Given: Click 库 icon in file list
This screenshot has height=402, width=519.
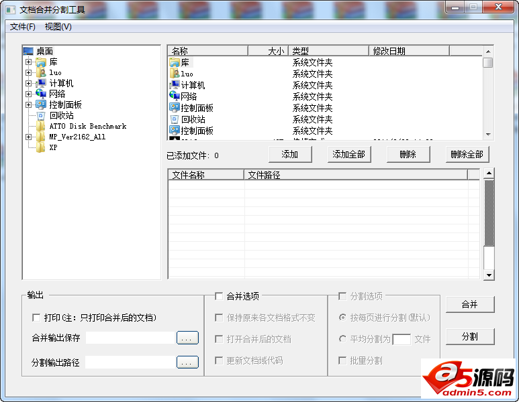Looking at the screenshot, I should click(x=175, y=62).
